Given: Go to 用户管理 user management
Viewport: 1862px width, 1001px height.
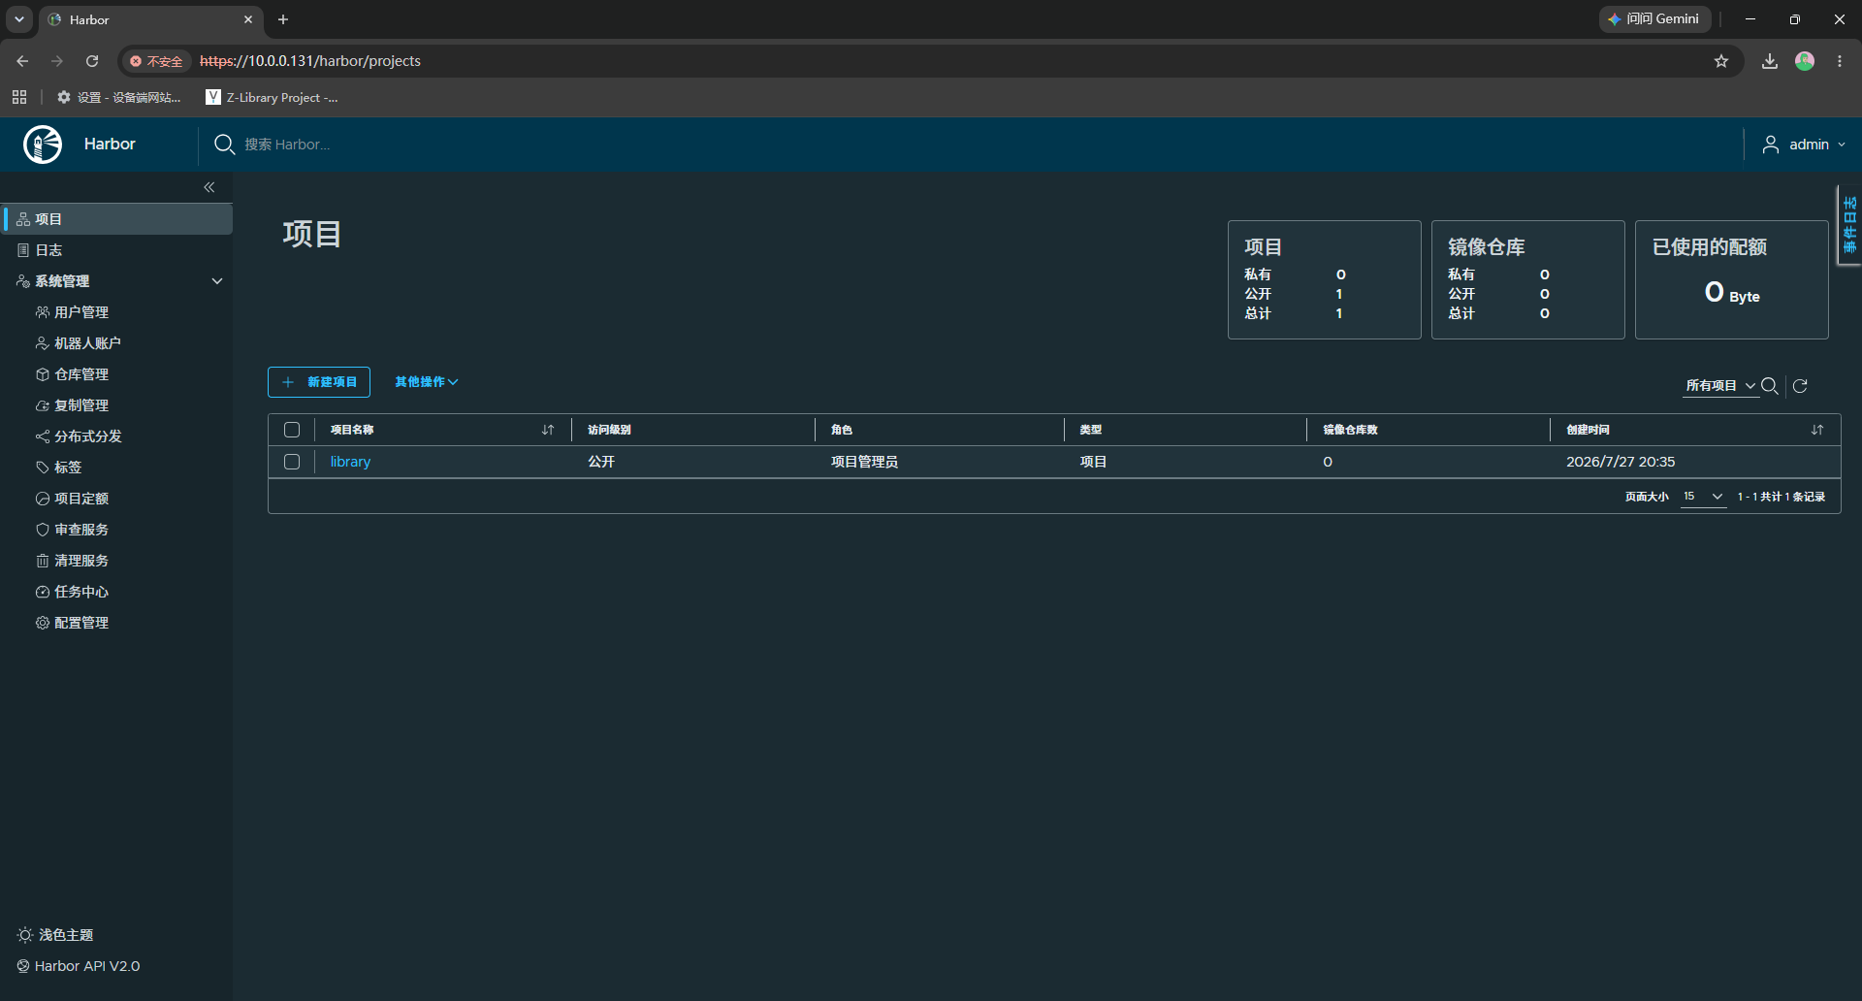Looking at the screenshot, I should click(x=81, y=312).
